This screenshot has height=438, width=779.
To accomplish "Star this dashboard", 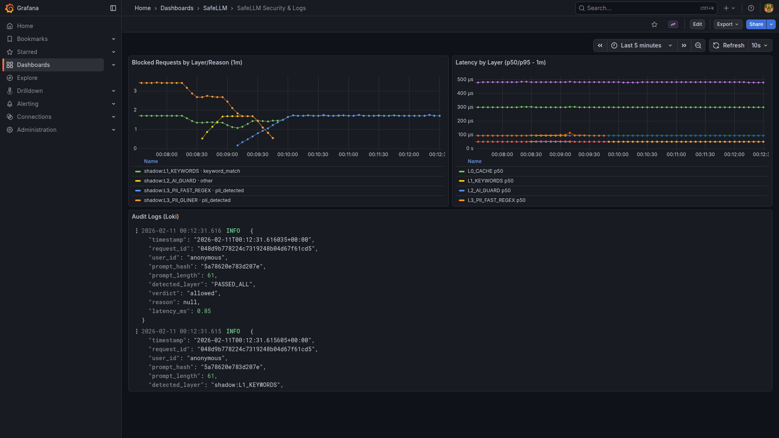I will point(654,24).
